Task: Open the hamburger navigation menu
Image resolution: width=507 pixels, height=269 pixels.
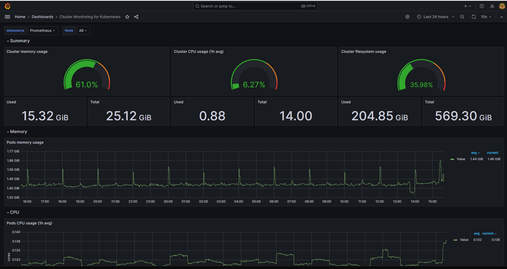Action: click(x=7, y=17)
